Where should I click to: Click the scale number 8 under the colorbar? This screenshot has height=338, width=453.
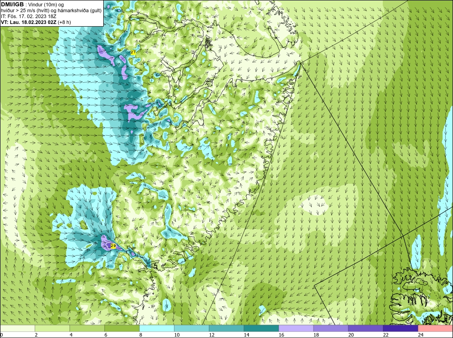coord(141,335)
